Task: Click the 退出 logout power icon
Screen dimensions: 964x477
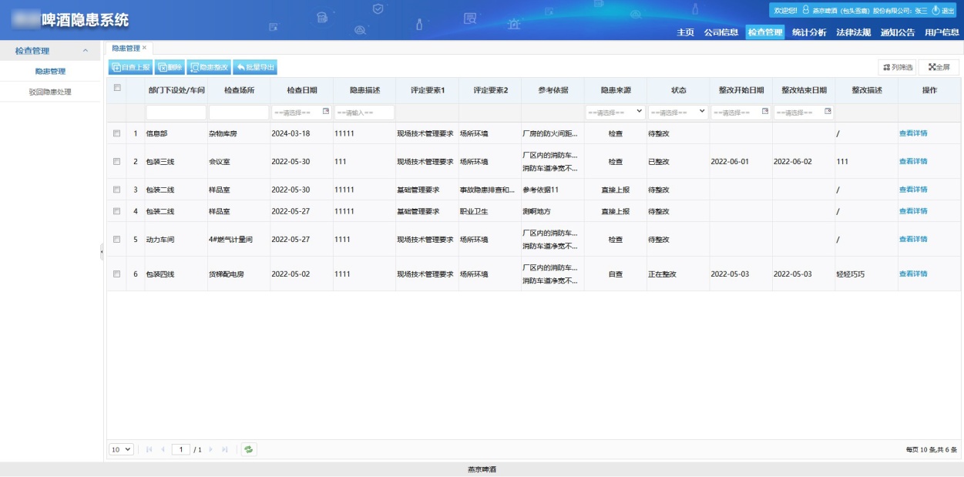Action: point(936,10)
